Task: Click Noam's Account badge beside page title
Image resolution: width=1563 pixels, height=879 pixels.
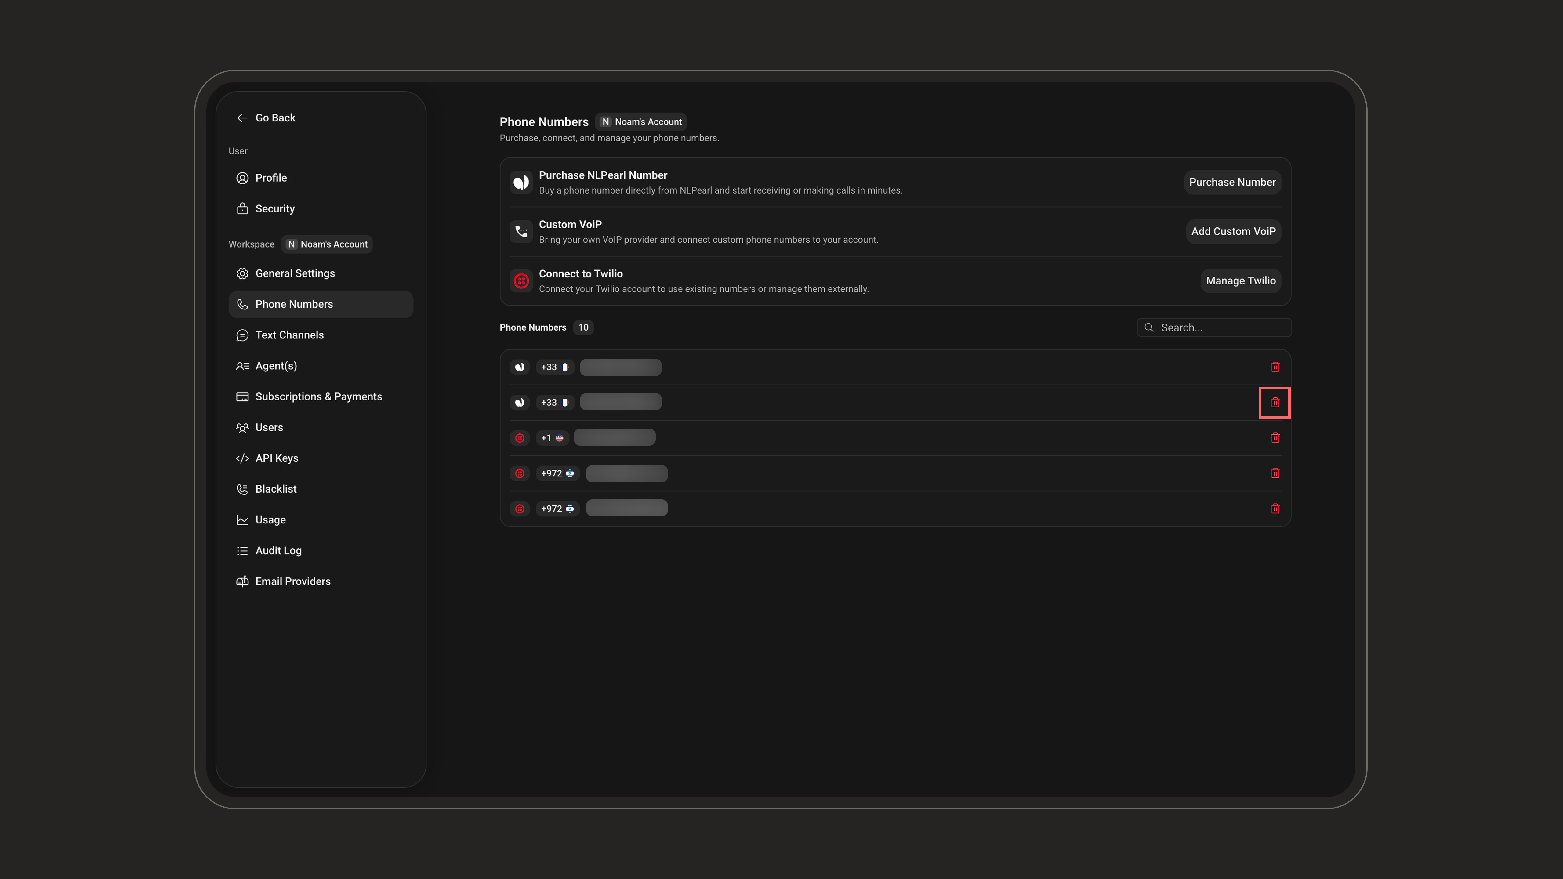Action: 641,121
